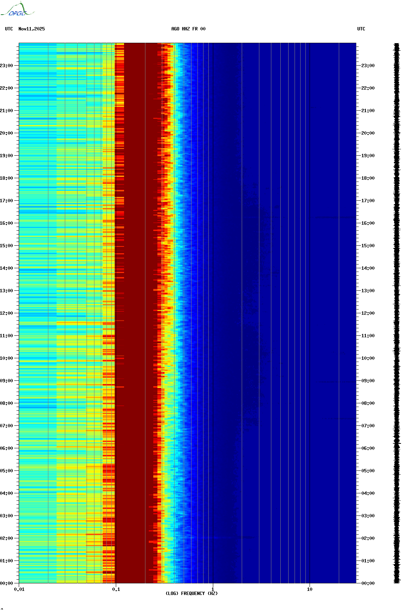Click the 19:00 label on the left axis
This screenshot has height=613, width=413.
[x=6, y=156]
